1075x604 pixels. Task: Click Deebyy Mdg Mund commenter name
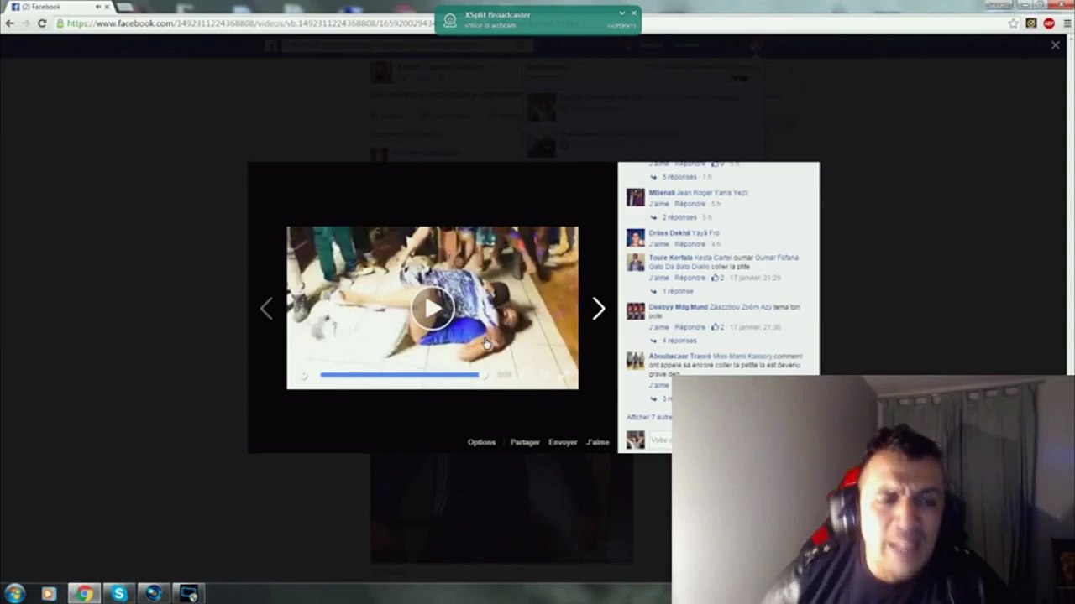(678, 307)
